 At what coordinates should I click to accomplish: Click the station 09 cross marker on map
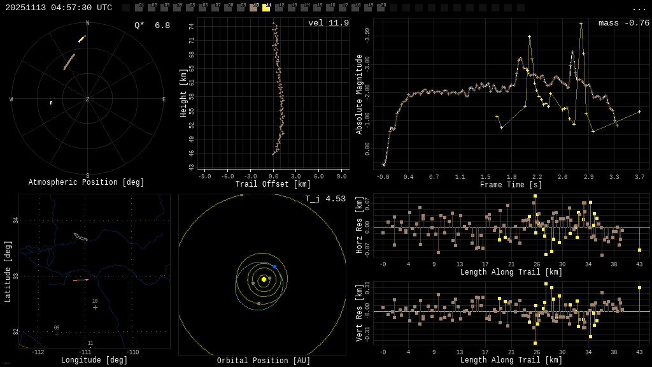pos(57,333)
